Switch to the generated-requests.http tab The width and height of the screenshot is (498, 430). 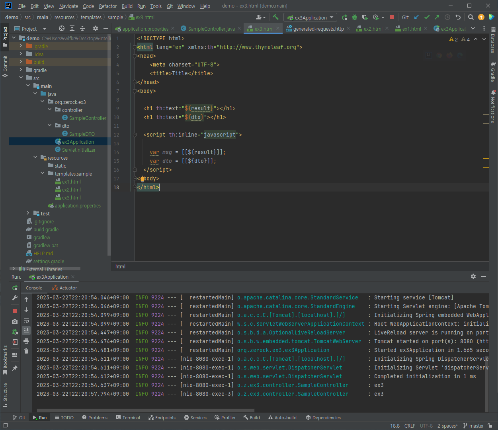coord(318,29)
